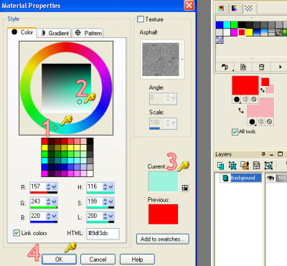287x266 pixels.
Task: Click the color picker grid icon beside Current
Action: click(x=184, y=188)
